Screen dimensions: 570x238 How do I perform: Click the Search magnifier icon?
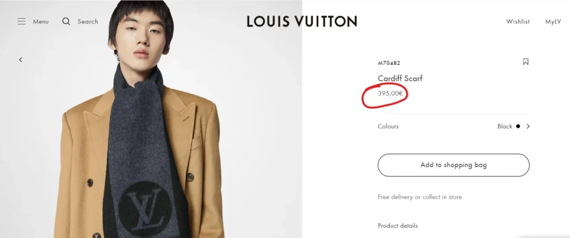click(x=66, y=22)
